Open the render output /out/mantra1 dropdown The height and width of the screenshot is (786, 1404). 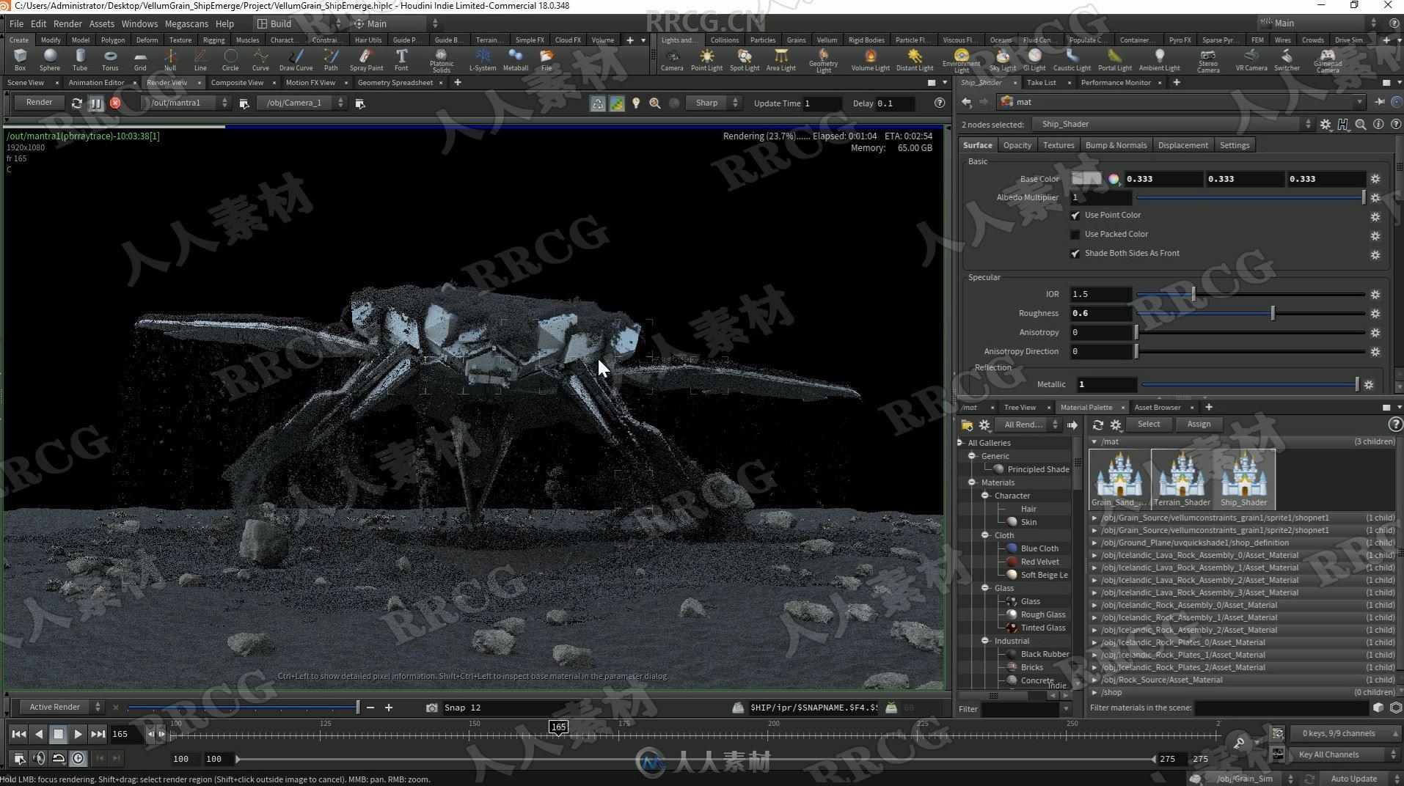(x=188, y=103)
